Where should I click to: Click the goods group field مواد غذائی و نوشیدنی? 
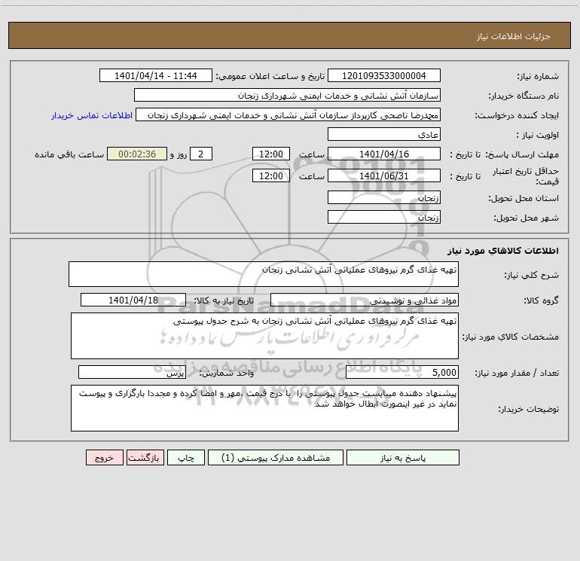click(x=365, y=300)
